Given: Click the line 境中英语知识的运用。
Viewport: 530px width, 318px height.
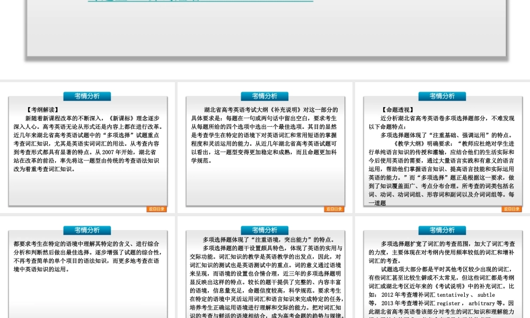Looking at the screenshot, I should click(x=41, y=269).
